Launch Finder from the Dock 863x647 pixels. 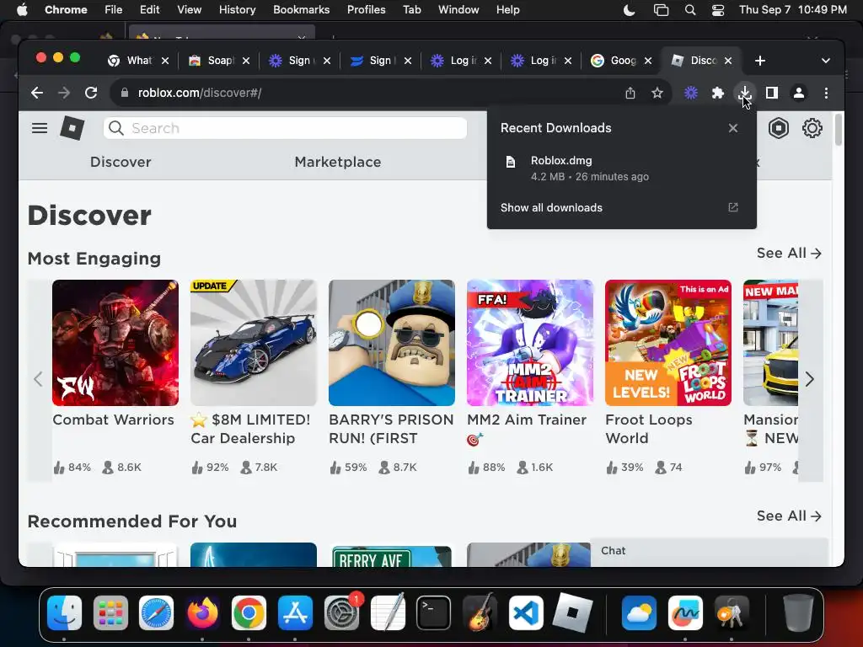(x=64, y=613)
